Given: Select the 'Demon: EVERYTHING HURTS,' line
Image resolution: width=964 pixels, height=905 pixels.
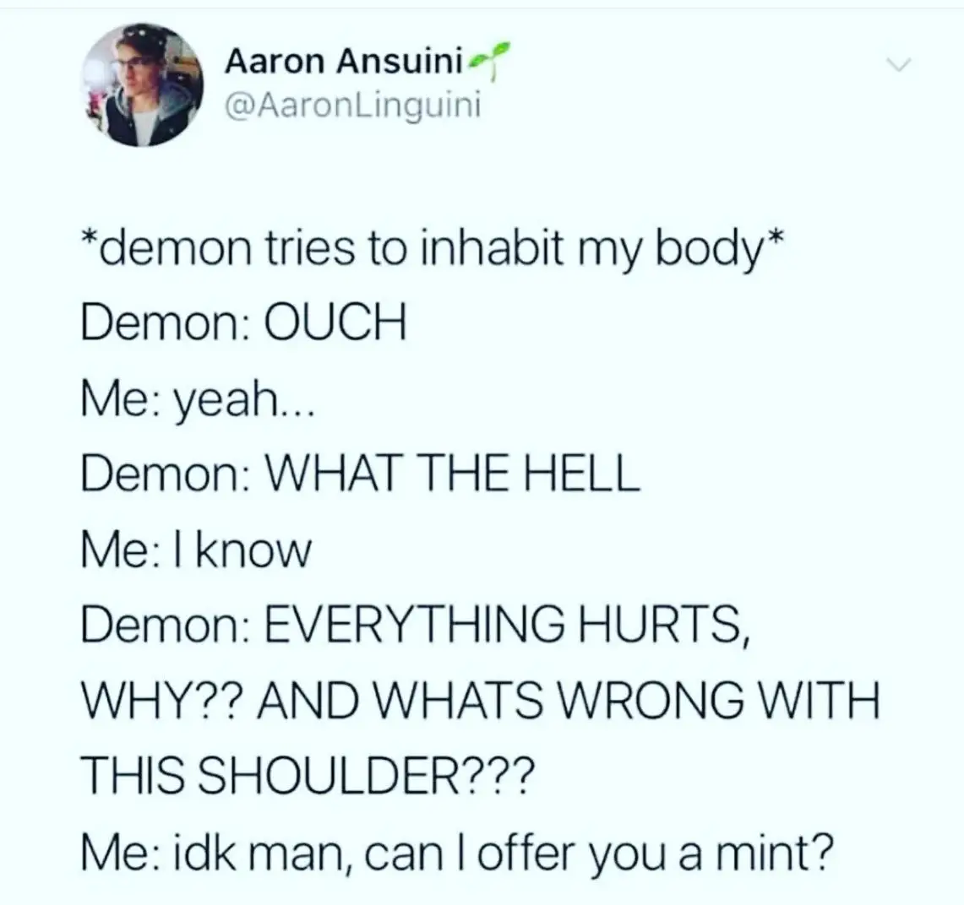Looking at the screenshot, I should (x=415, y=626).
